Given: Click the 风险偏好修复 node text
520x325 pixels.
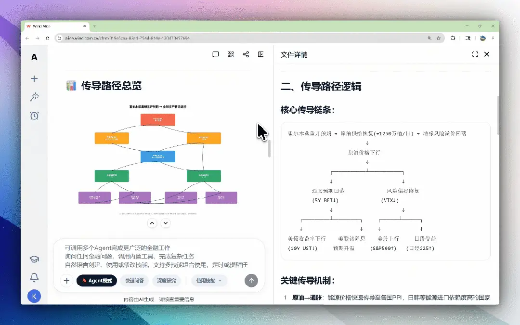Looking at the screenshot, I should click(403, 191).
